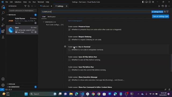The image size is (172, 97).
Task: Disable the Respect Shebang checkbox
Action: point(69,40)
